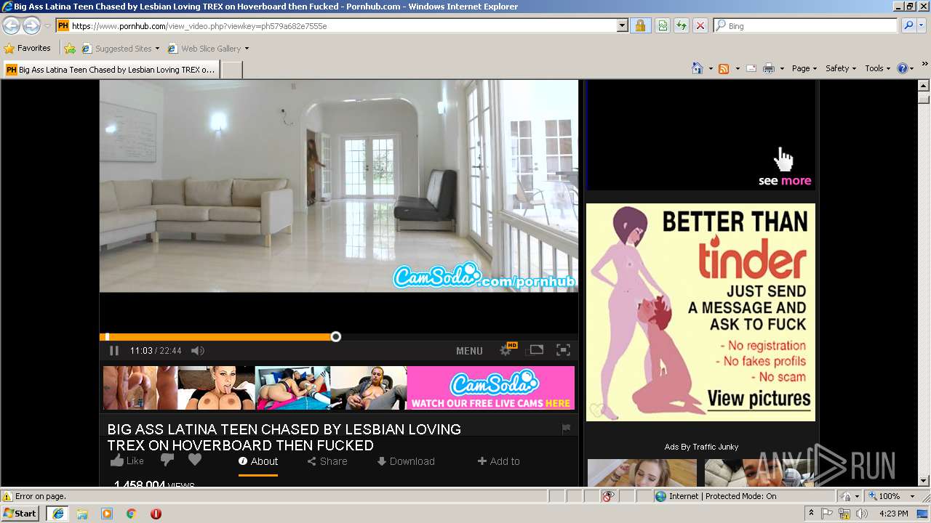Click the system tray volume speaker icon
Viewport: 931px width, 523px height.
click(x=862, y=514)
